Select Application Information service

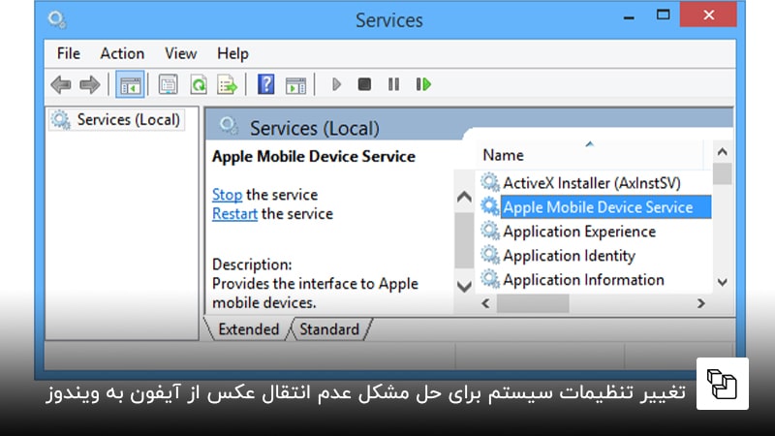click(583, 280)
